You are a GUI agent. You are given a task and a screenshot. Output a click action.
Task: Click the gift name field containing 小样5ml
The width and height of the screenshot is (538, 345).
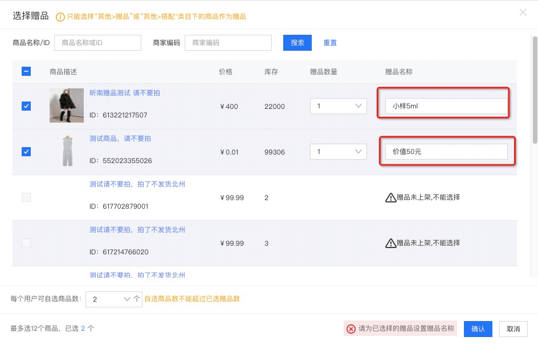(x=443, y=106)
